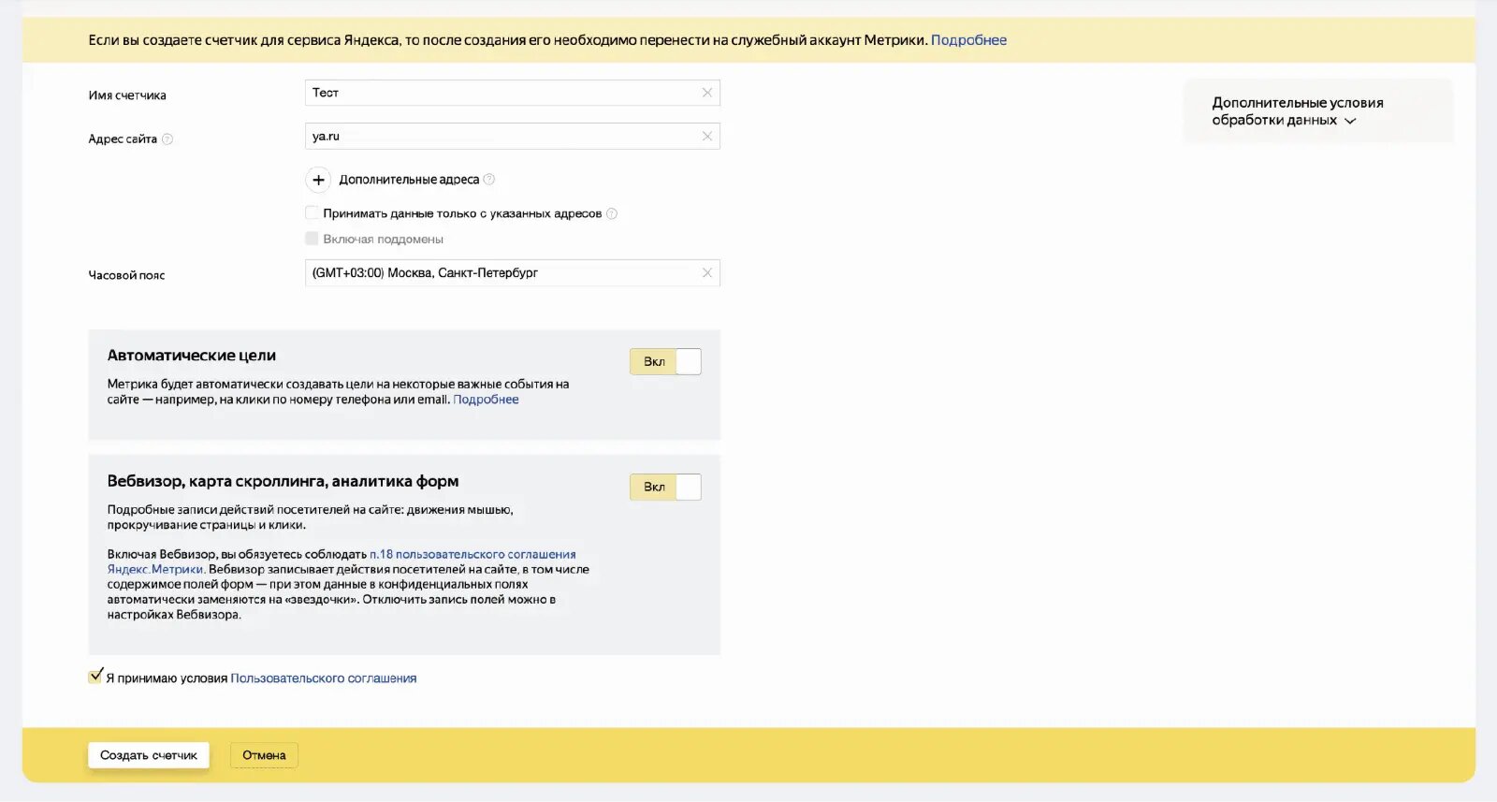Open the time zone selector
Viewport: 1497px width, 802px height.
[x=505, y=273]
